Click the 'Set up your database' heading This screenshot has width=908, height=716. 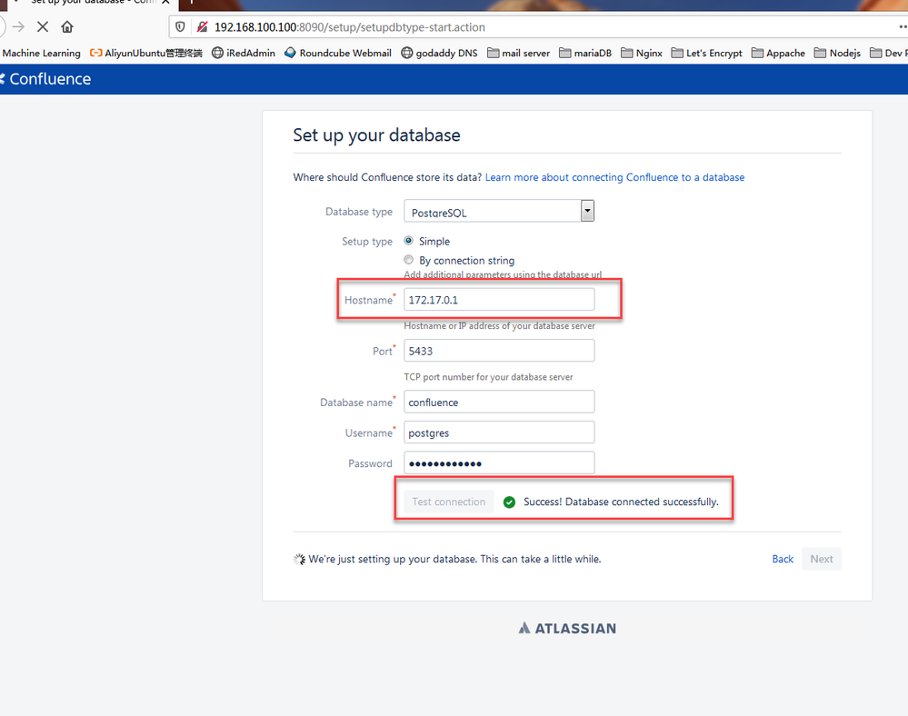376,134
